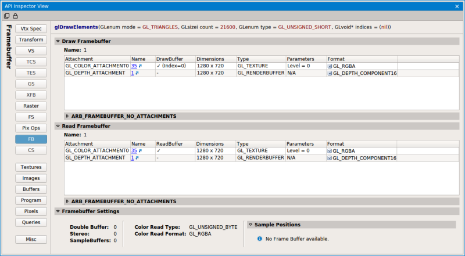The image size is (465, 256).
Task: Click info icon next to No Frame Buffer available
Action: pyautogui.click(x=260, y=239)
